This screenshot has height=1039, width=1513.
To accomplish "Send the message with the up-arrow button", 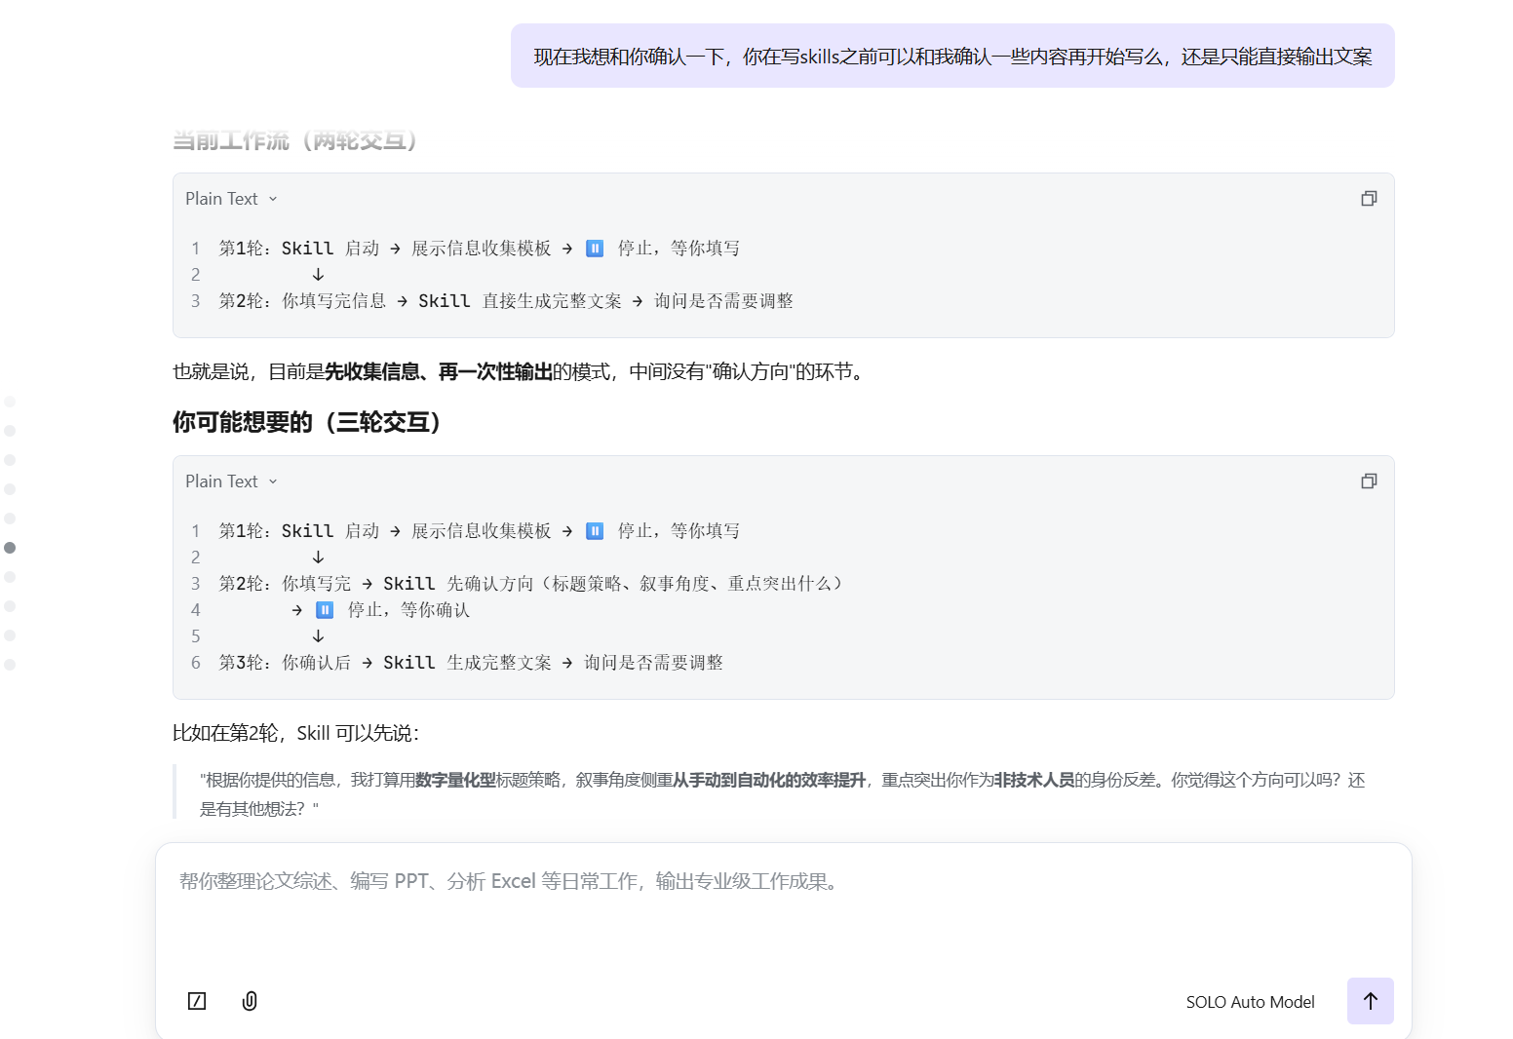I will [1370, 1001].
